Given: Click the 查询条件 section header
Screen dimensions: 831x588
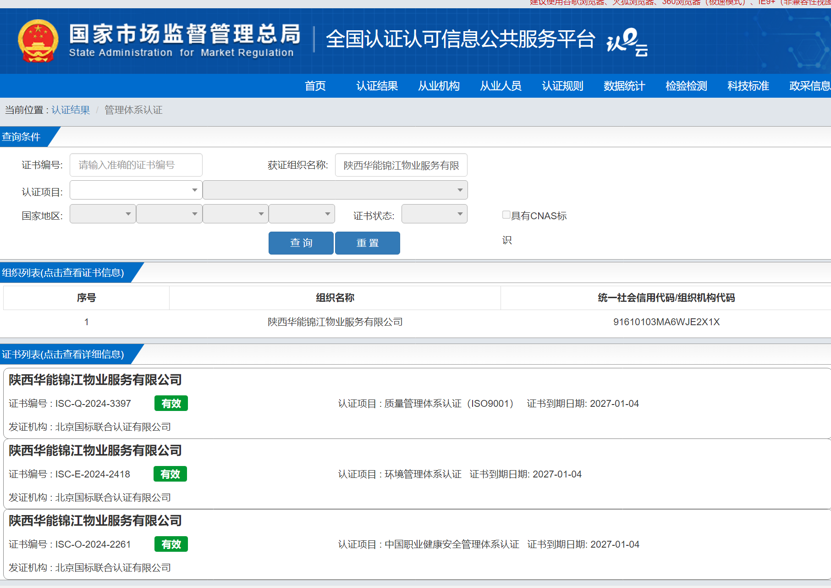Looking at the screenshot, I should tap(21, 137).
